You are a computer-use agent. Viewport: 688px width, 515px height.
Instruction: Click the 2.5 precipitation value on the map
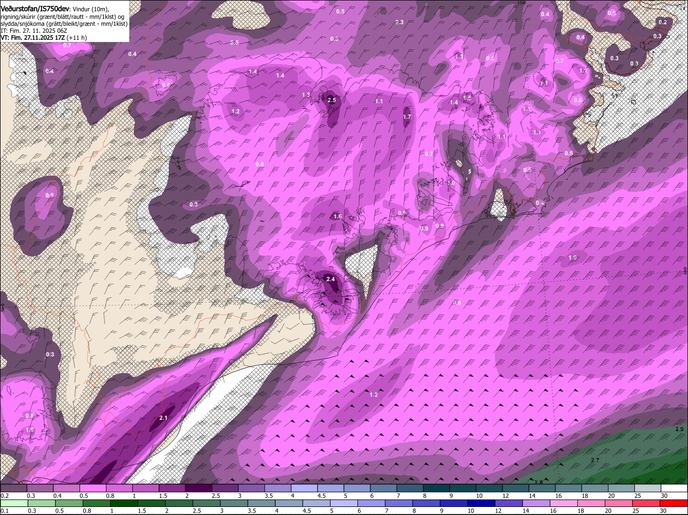tap(332, 100)
